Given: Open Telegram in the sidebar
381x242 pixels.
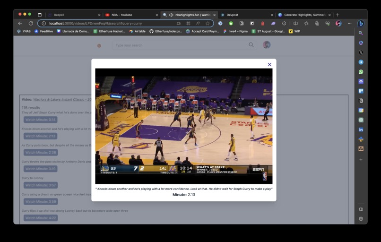Looking at the screenshot, I should pyautogui.click(x=361, y=62).
